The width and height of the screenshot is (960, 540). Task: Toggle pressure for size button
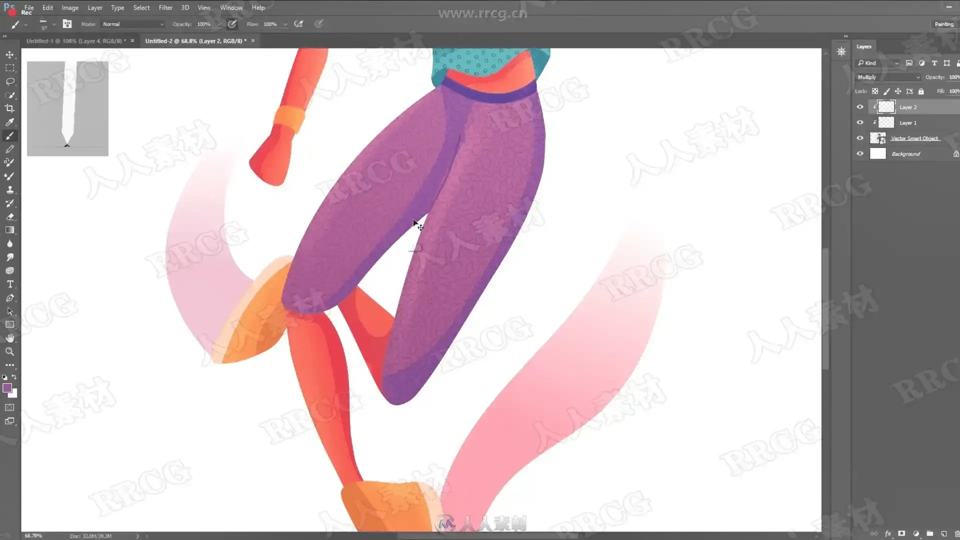tap(318, 24)
